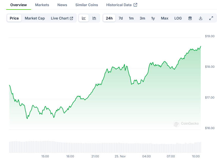Switch to line chart view
Screen dimensions: 217x162
pyautogui.click(x=84, y=18)
